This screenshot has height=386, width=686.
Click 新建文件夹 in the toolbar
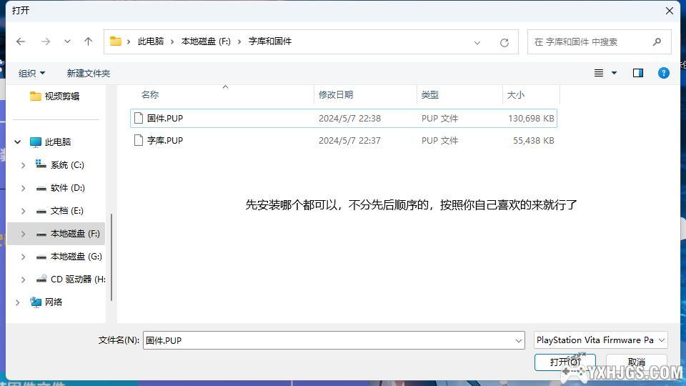pyautogui.click(x=88, y=73)
